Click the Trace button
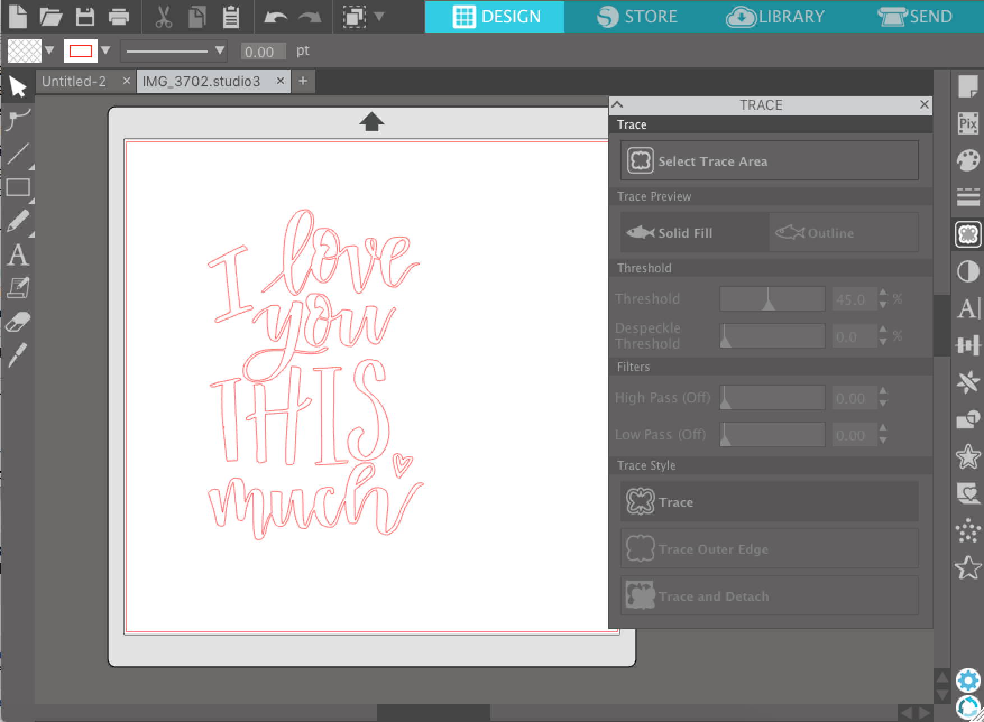Image resolution: width=984 pixels, height=722 pixels. [769, 502]
